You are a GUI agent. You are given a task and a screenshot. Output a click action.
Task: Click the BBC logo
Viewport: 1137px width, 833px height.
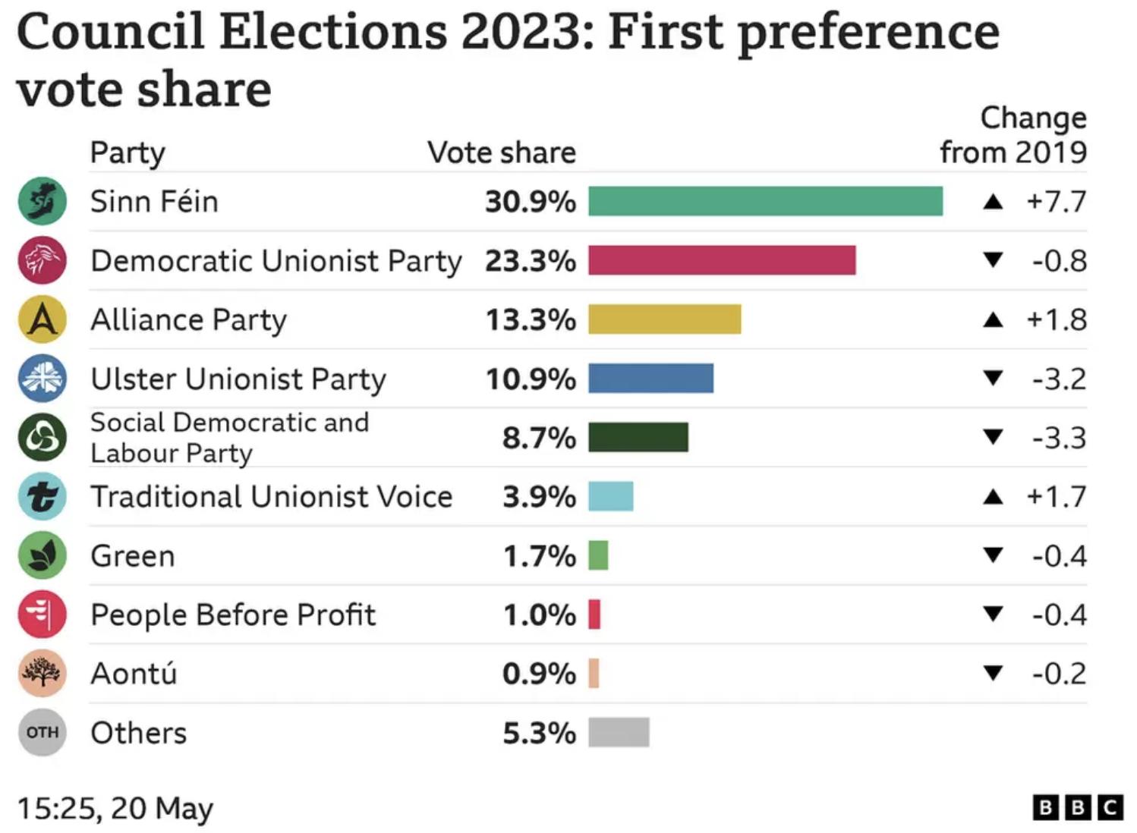pos(1078,807)
